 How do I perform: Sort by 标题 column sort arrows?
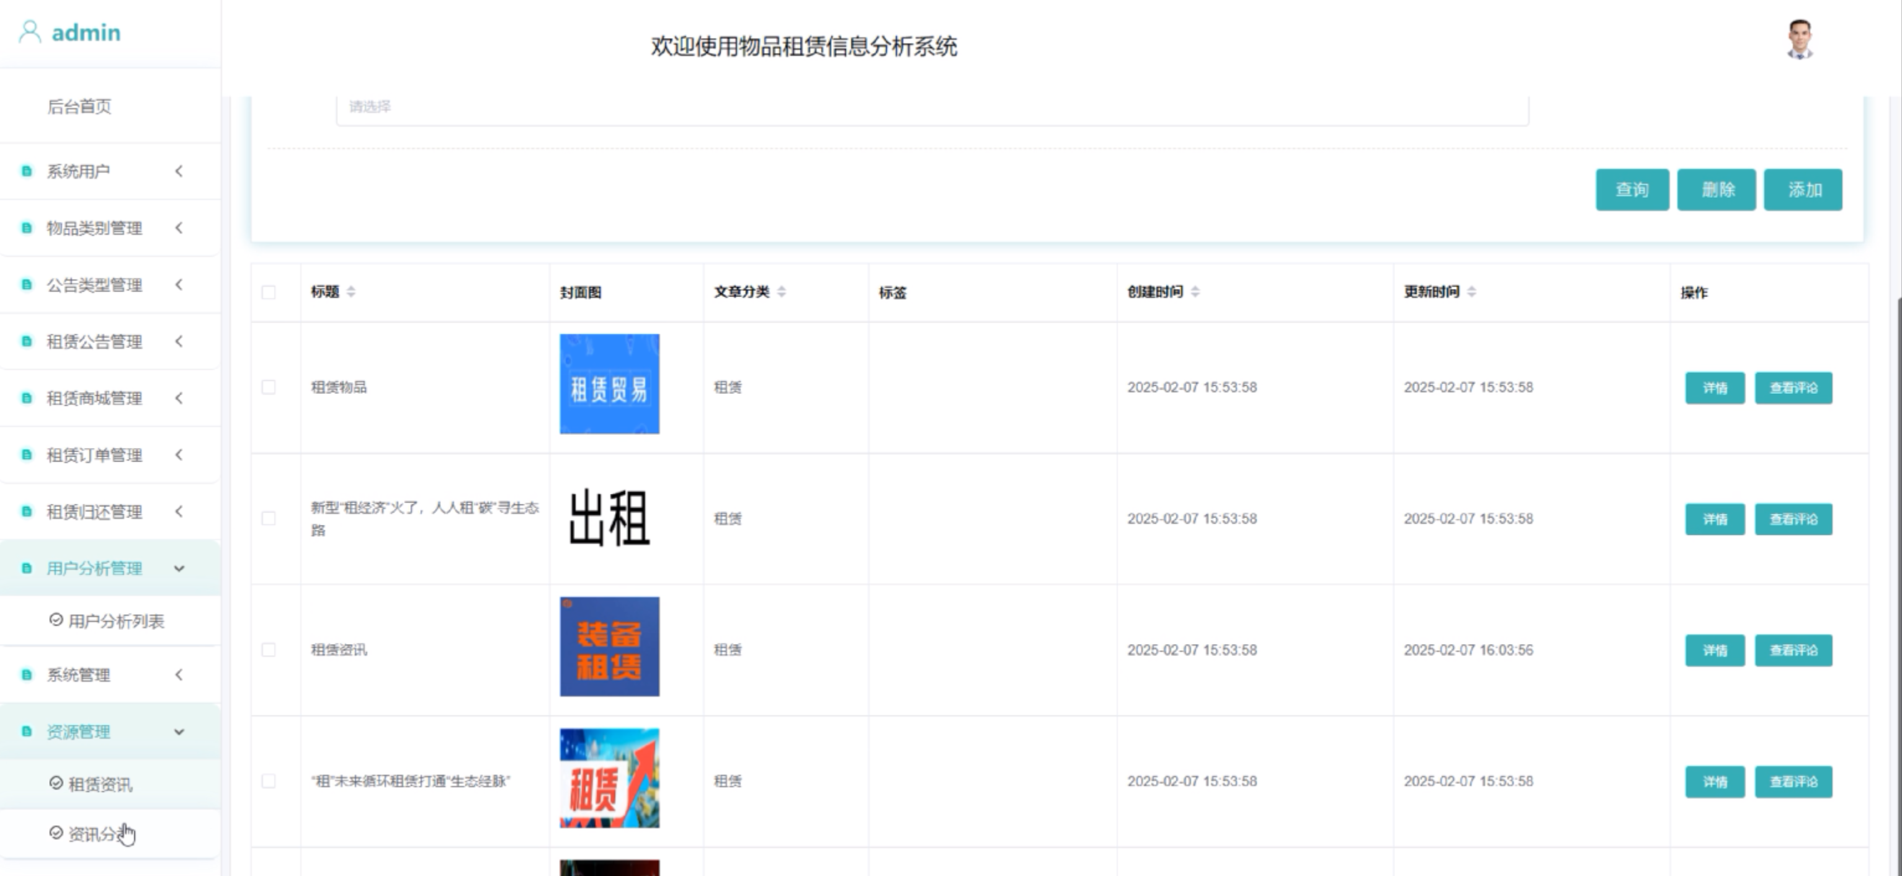click(350, 292)
